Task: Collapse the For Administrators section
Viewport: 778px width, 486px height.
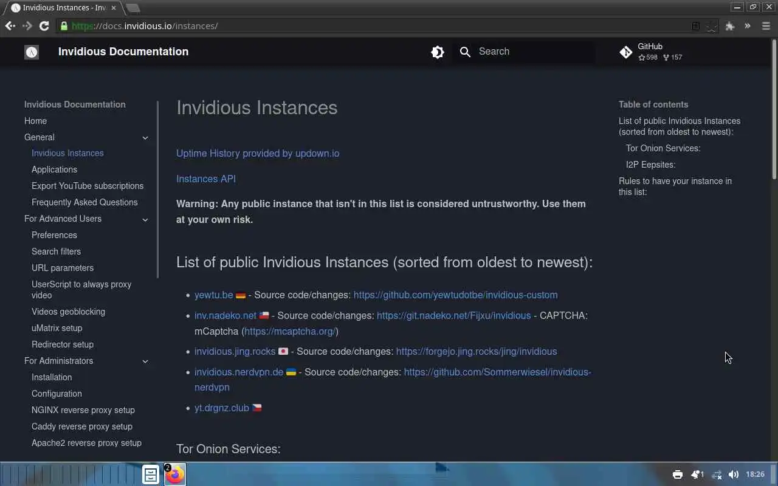Action: point(145,361)
